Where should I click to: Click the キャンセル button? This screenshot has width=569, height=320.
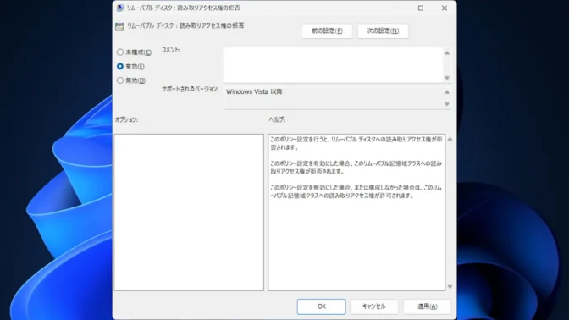tap(373, 306)
